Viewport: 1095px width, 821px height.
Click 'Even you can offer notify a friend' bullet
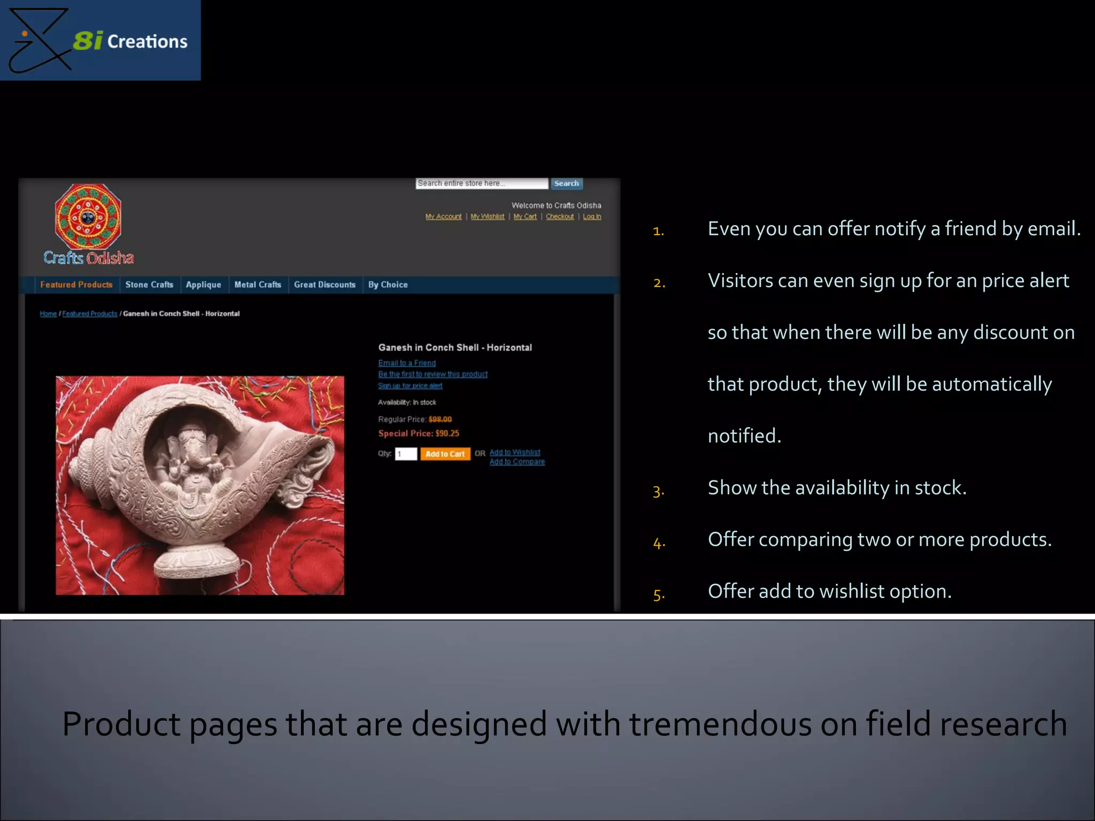[x=894, y=229]
